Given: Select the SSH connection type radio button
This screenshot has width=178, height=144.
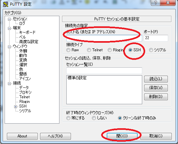Looking at the screenshot, I should (x=130, y=50).
